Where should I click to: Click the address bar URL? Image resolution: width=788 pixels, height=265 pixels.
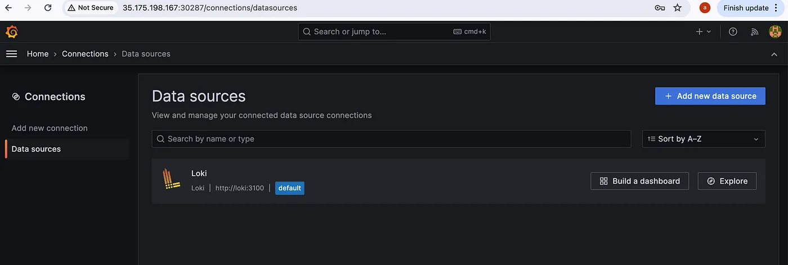pyautogui.click(x=210, y=8)
